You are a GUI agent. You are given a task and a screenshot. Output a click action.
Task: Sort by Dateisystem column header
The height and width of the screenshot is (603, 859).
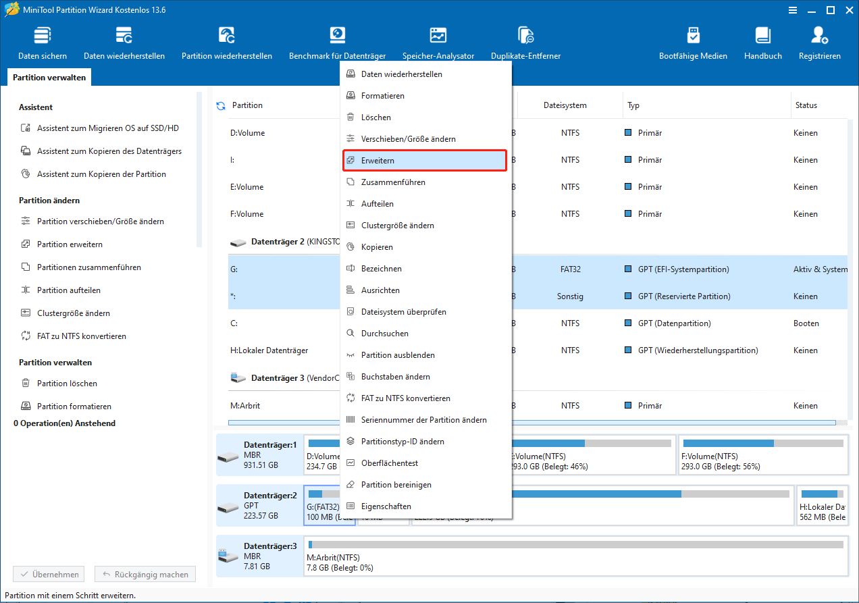point(565,105)
